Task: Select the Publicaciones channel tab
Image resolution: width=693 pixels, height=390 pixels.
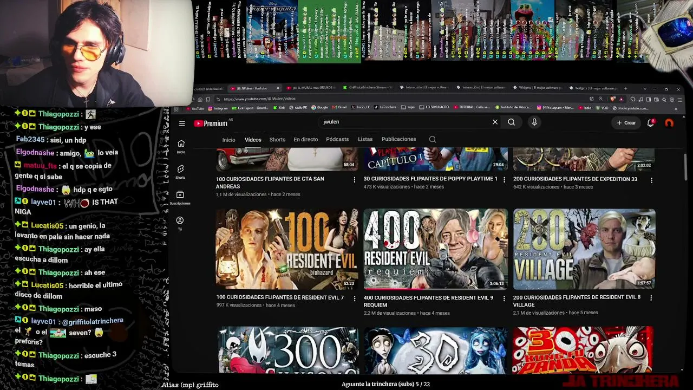Action: tap(398, 139)
